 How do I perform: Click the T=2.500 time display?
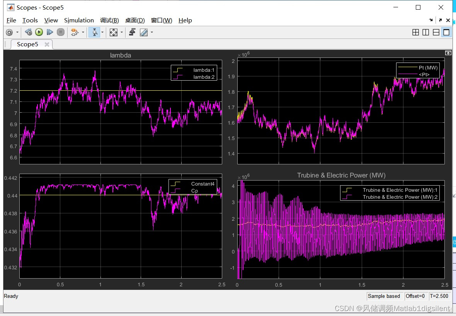click(x=439, y=296)
